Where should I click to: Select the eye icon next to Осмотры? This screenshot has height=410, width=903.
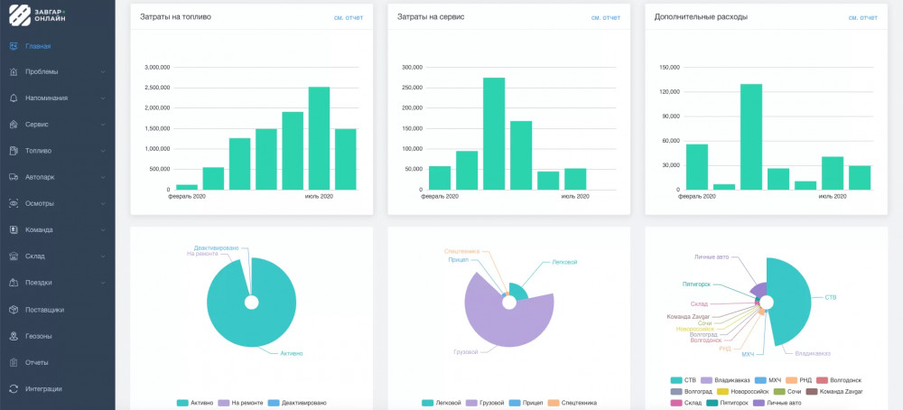tap(14, 203)
